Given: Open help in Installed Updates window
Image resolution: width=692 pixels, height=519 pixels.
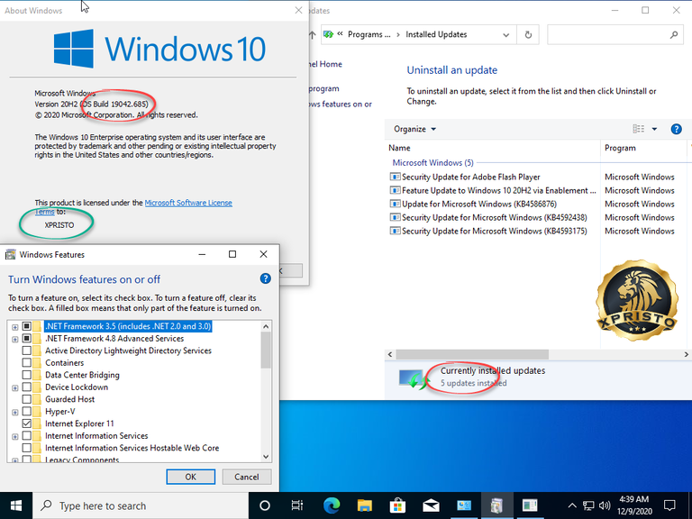Looking at the screenshot, I should click(676, 129).
